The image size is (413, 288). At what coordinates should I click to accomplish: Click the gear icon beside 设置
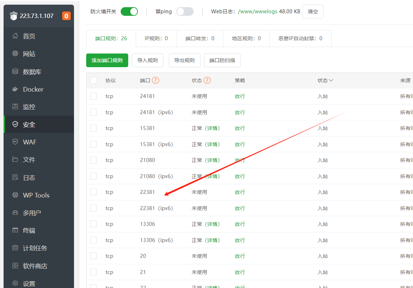pos(15,283)
